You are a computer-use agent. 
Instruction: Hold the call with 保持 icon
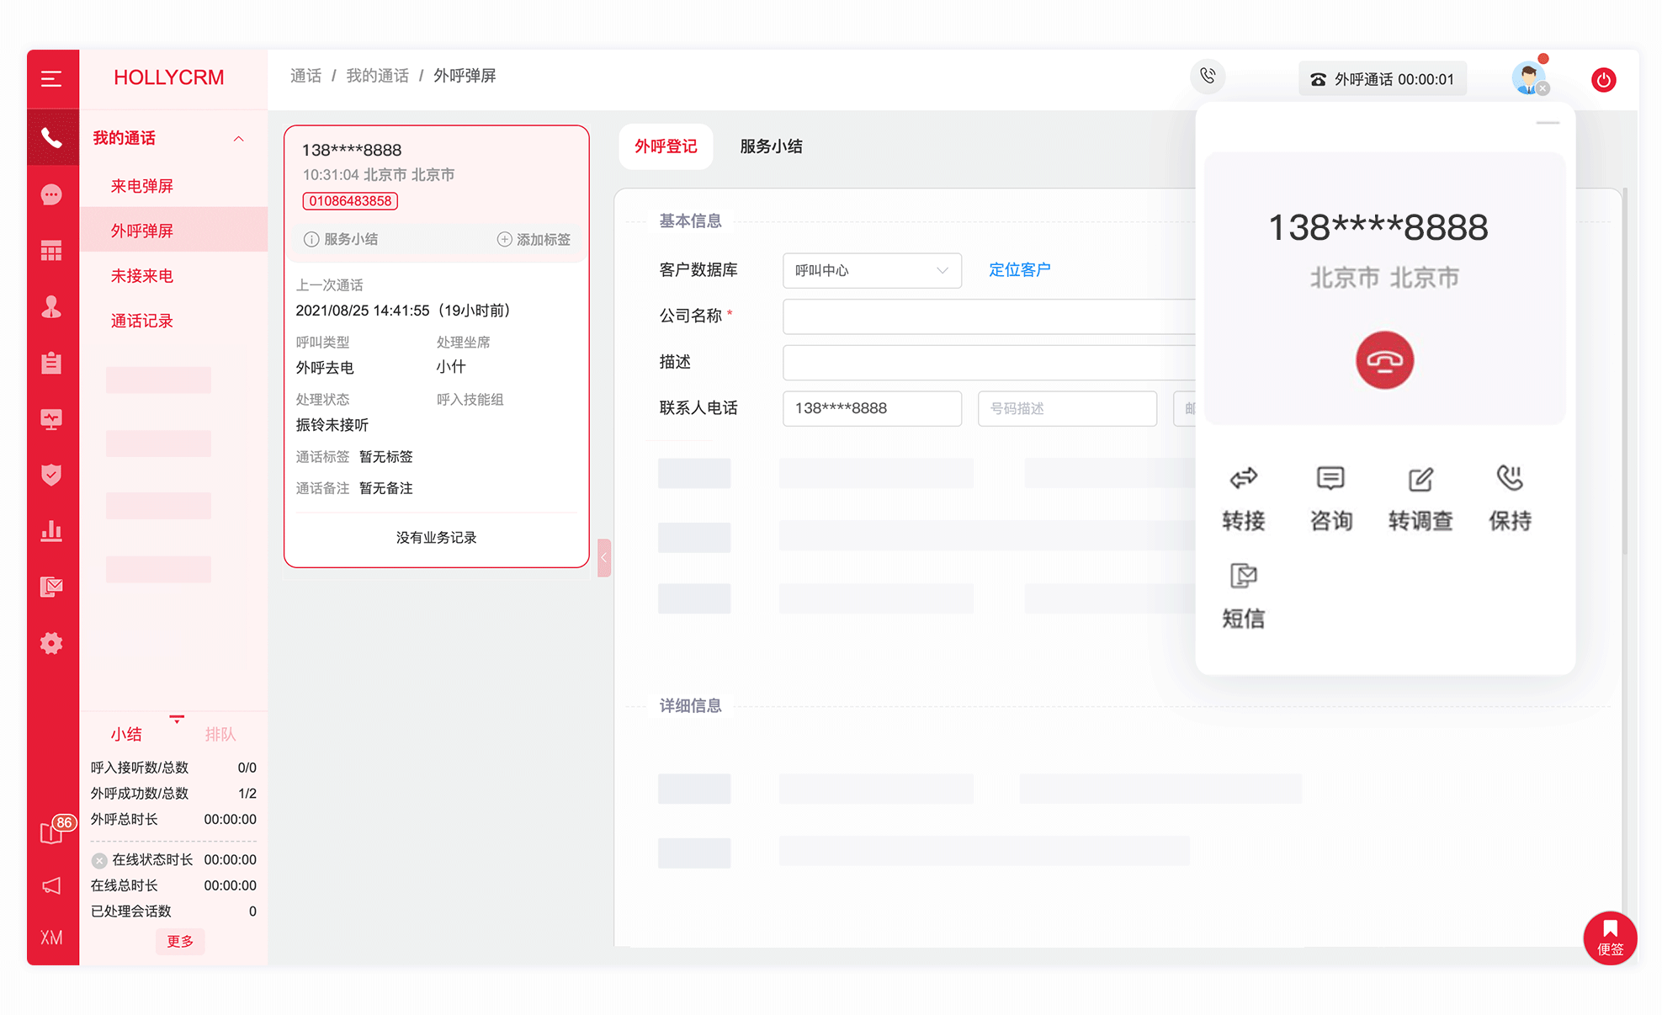pyautogui.click(x=1510, y=478)
